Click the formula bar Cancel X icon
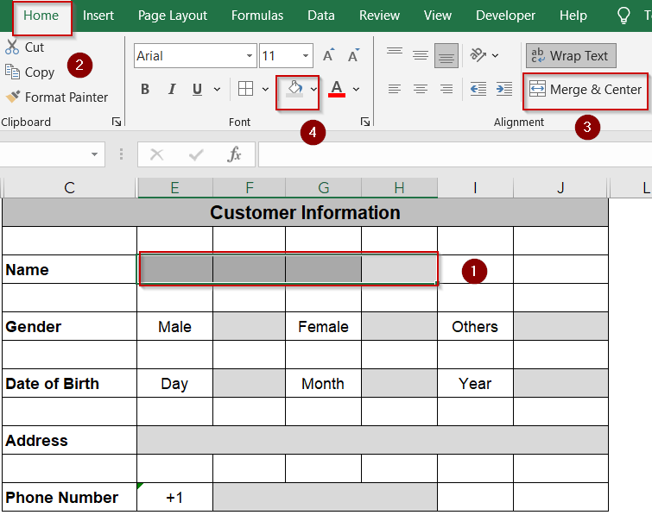Viewport: 652px width, 515px height. (157, 154)
